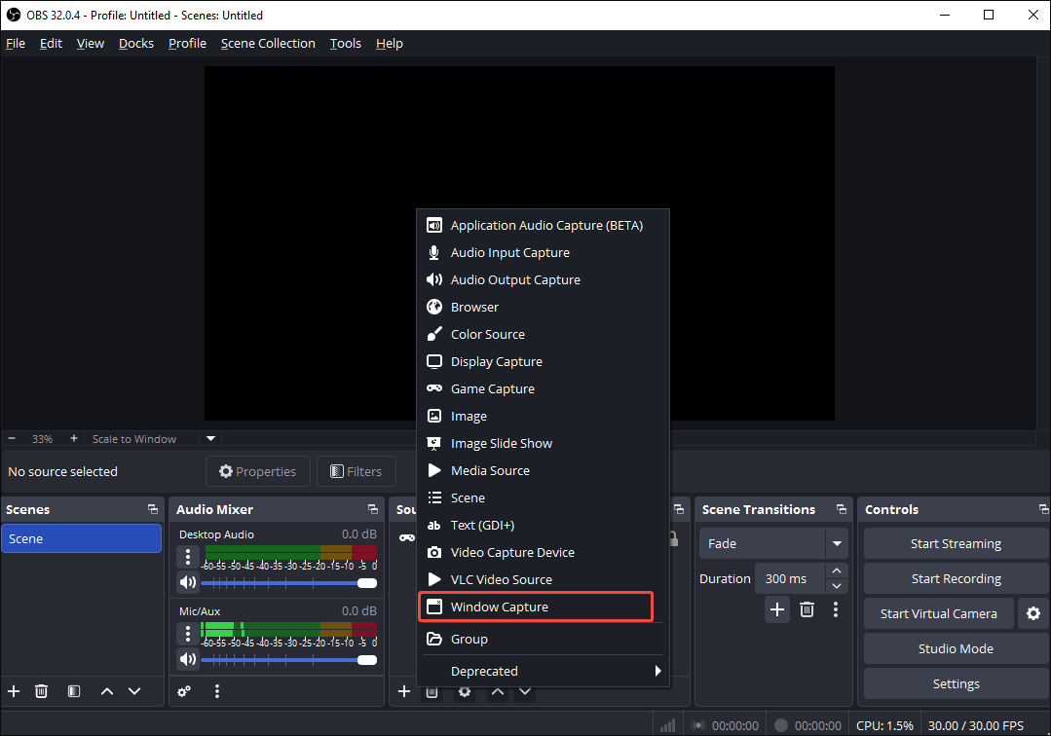The image size is (1051, 736).
Task: Mute the Mic/Aux channel
Action: [187, 659]
